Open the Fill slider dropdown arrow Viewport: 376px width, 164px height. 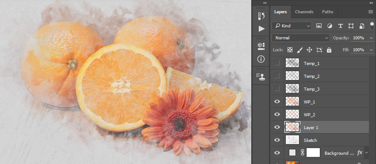click(x=372, y=50)
